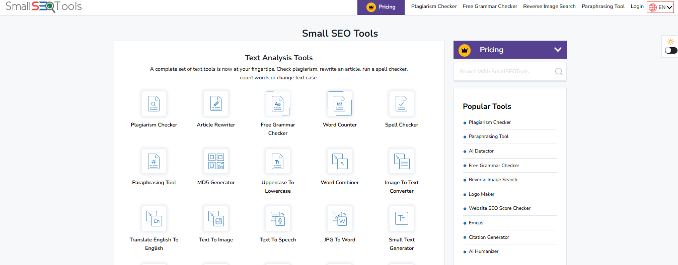
Task: Click the crown icon in sidebar Pricing
Action: click(x=465, y=50)
